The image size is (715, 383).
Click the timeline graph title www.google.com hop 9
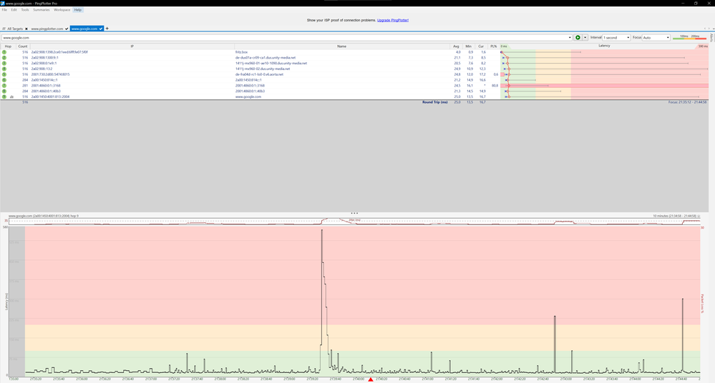click(44, 216)
